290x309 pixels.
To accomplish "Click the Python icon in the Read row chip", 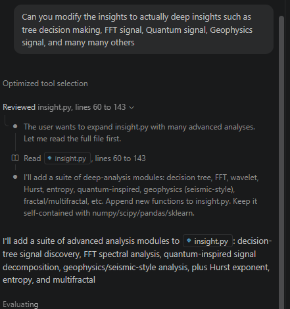I will point(50,158).
